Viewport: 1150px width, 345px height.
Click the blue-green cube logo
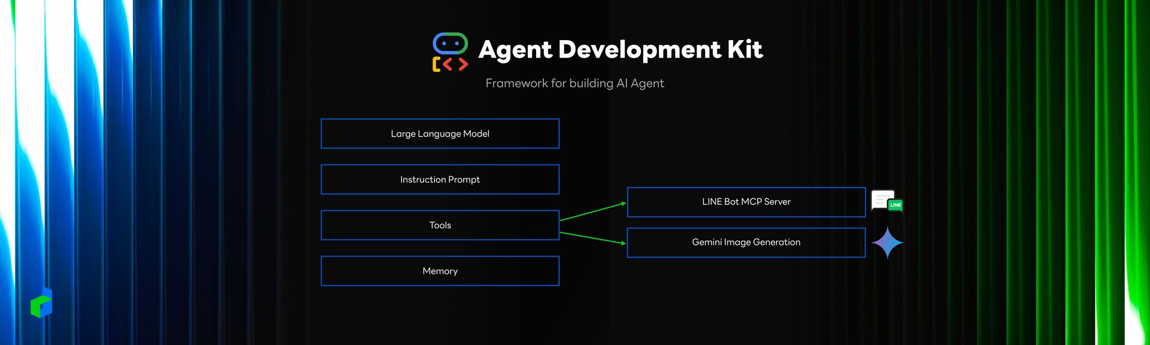41,302
